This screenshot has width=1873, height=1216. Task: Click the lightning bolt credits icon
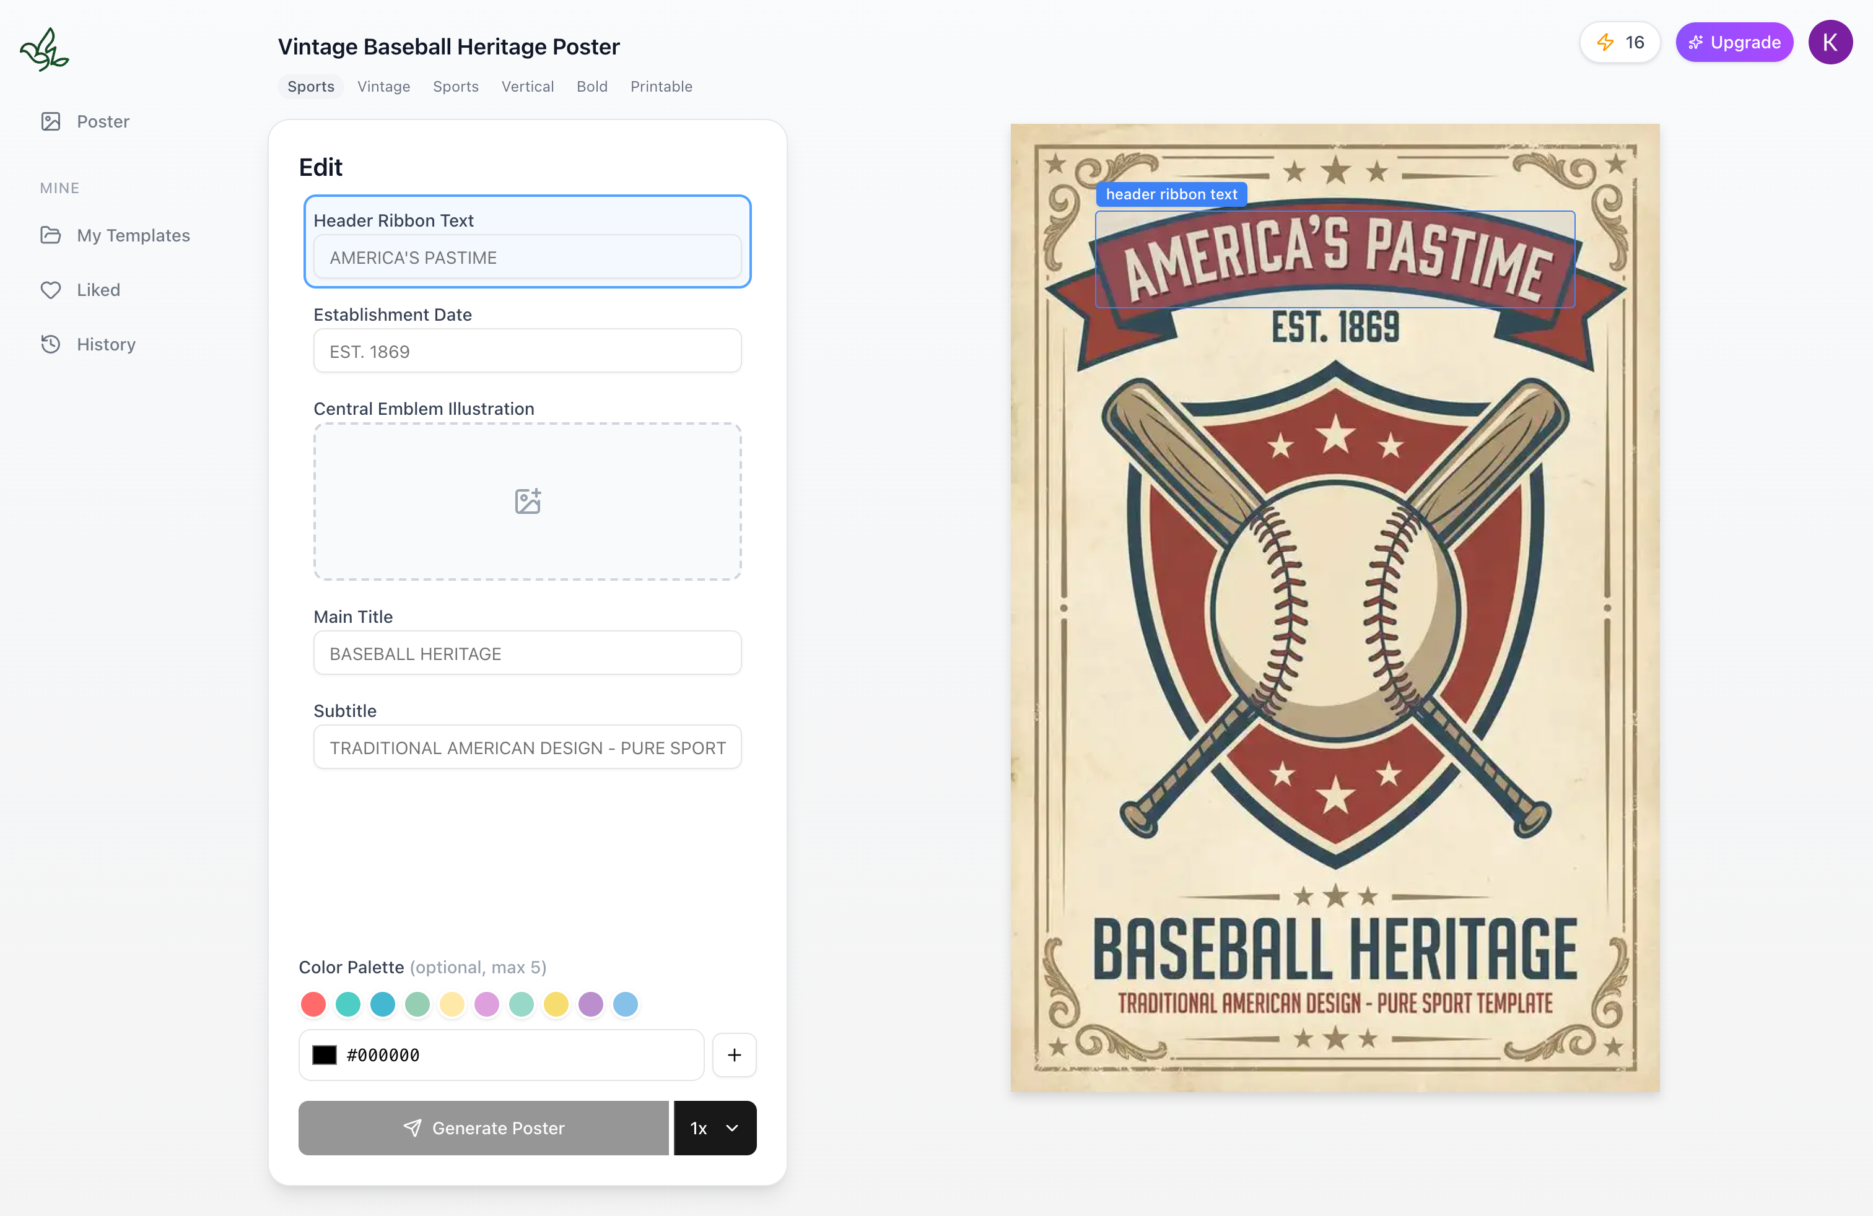point(1605,43)
